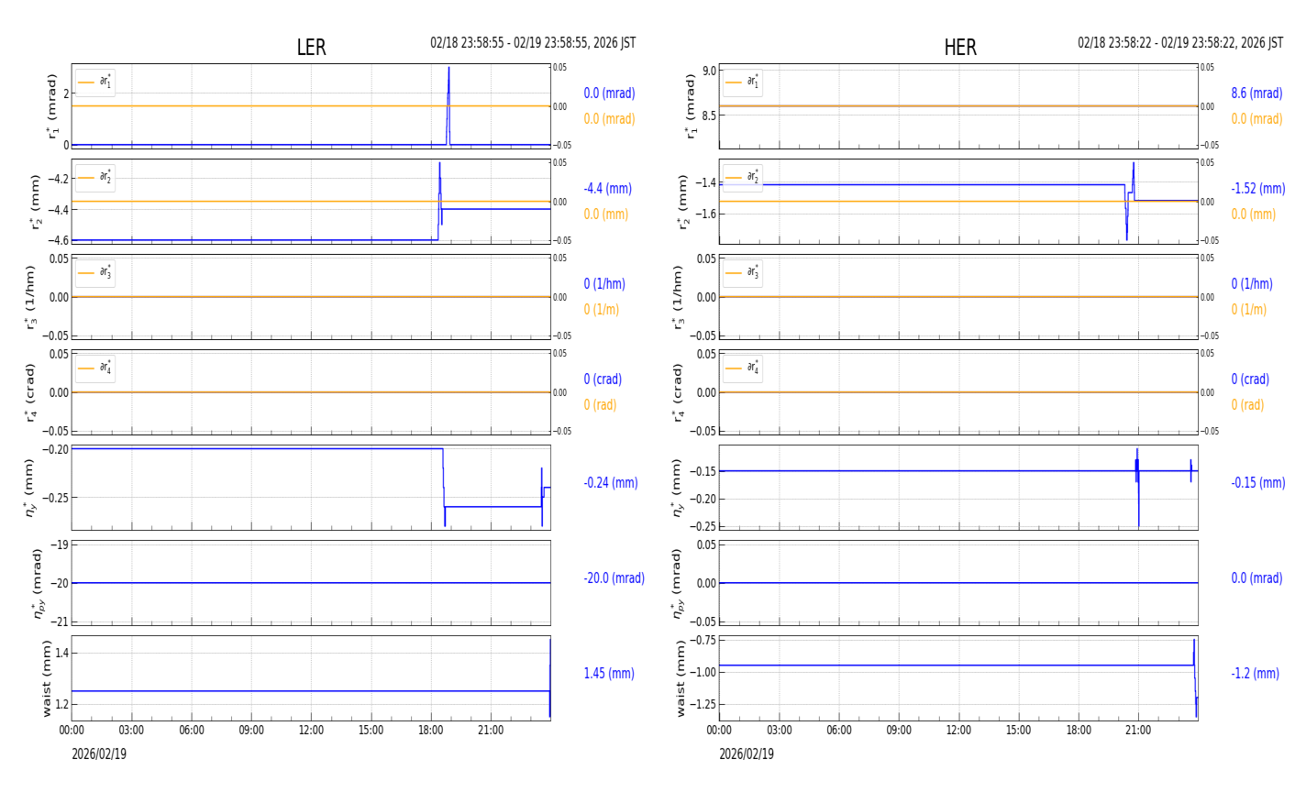Click the "21:00" tick under the HER plots
1295x792 pixels.
[x=1138, y=731]
